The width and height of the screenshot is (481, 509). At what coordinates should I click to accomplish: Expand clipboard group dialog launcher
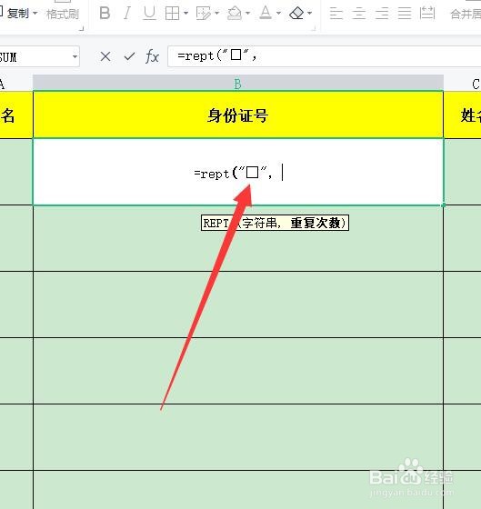[82, 29]
